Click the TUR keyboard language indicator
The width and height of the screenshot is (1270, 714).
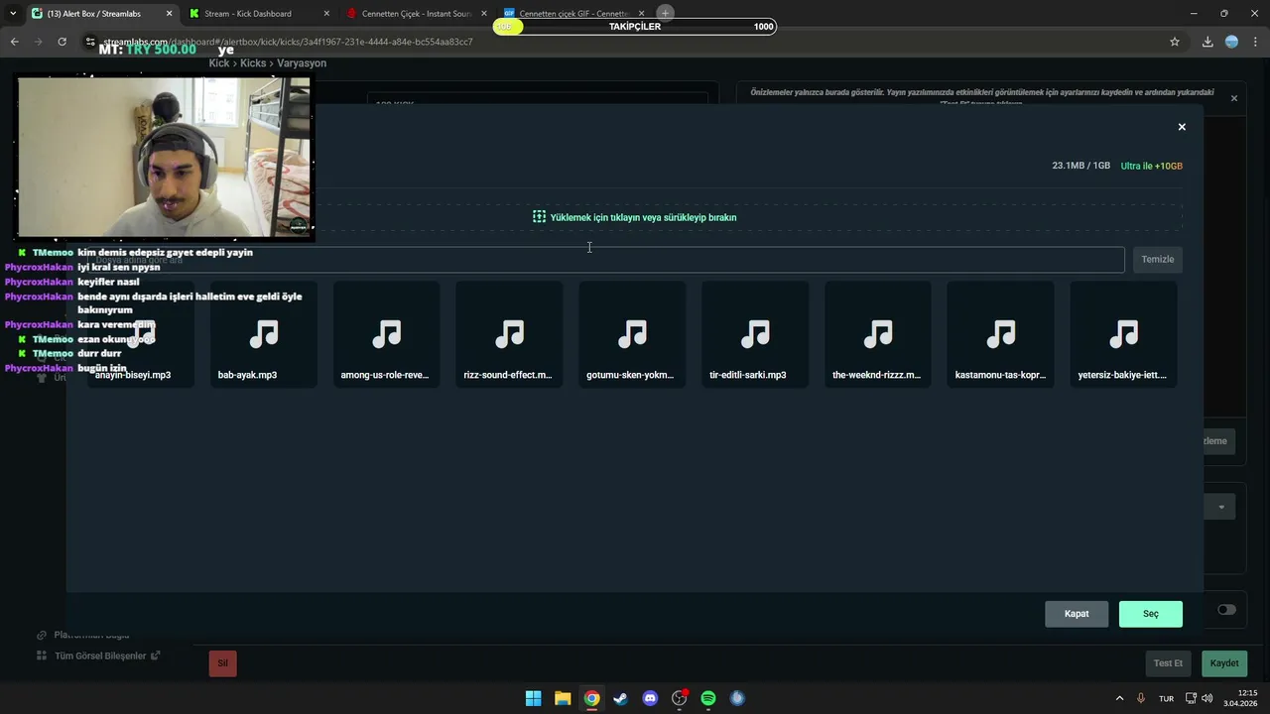click(x=1167, y=698)
